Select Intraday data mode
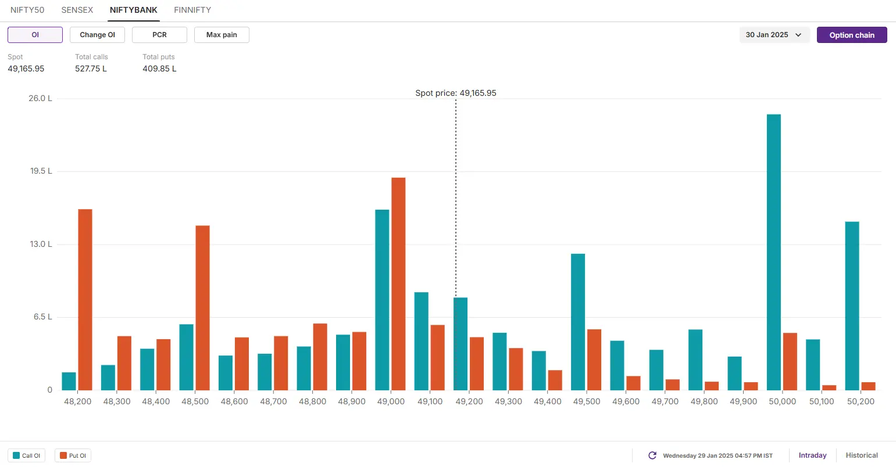This screenshot has width=896, height=467. (812, 455)
